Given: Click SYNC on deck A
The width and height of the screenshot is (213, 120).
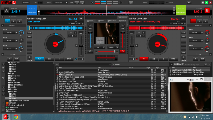Looking at the screenshot, I should click(69, 59).
